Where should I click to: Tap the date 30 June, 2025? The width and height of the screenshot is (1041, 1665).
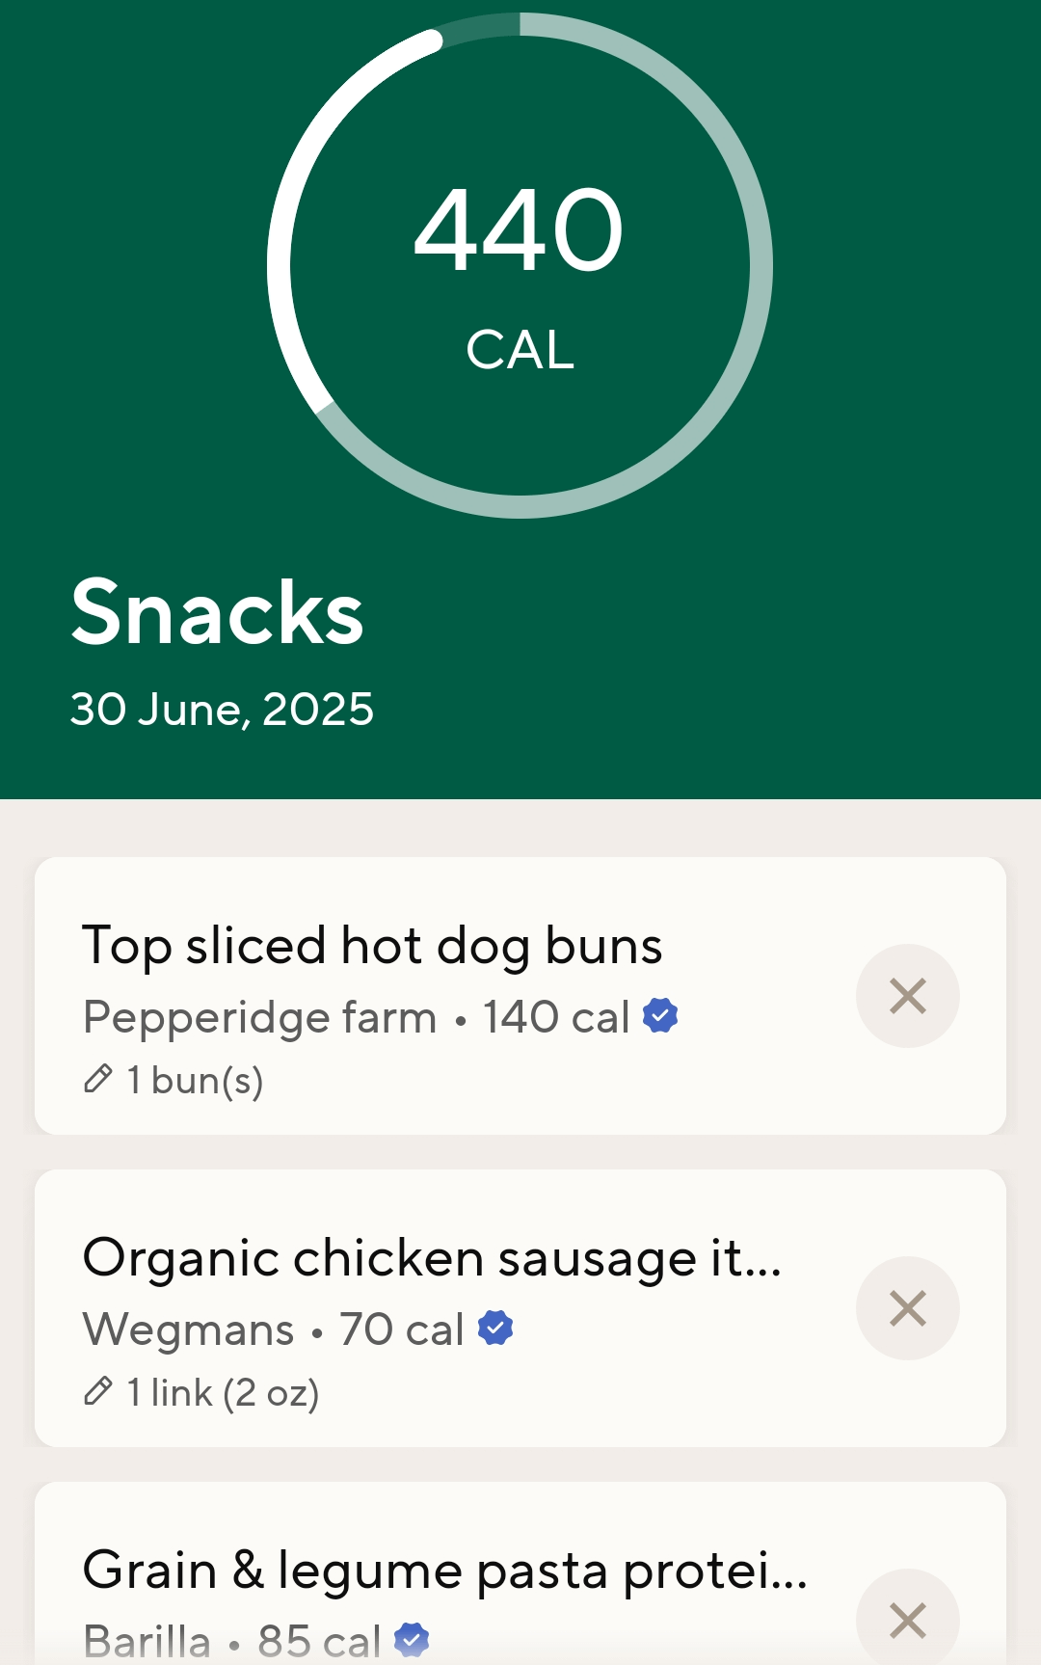click(x=222, y=710)
